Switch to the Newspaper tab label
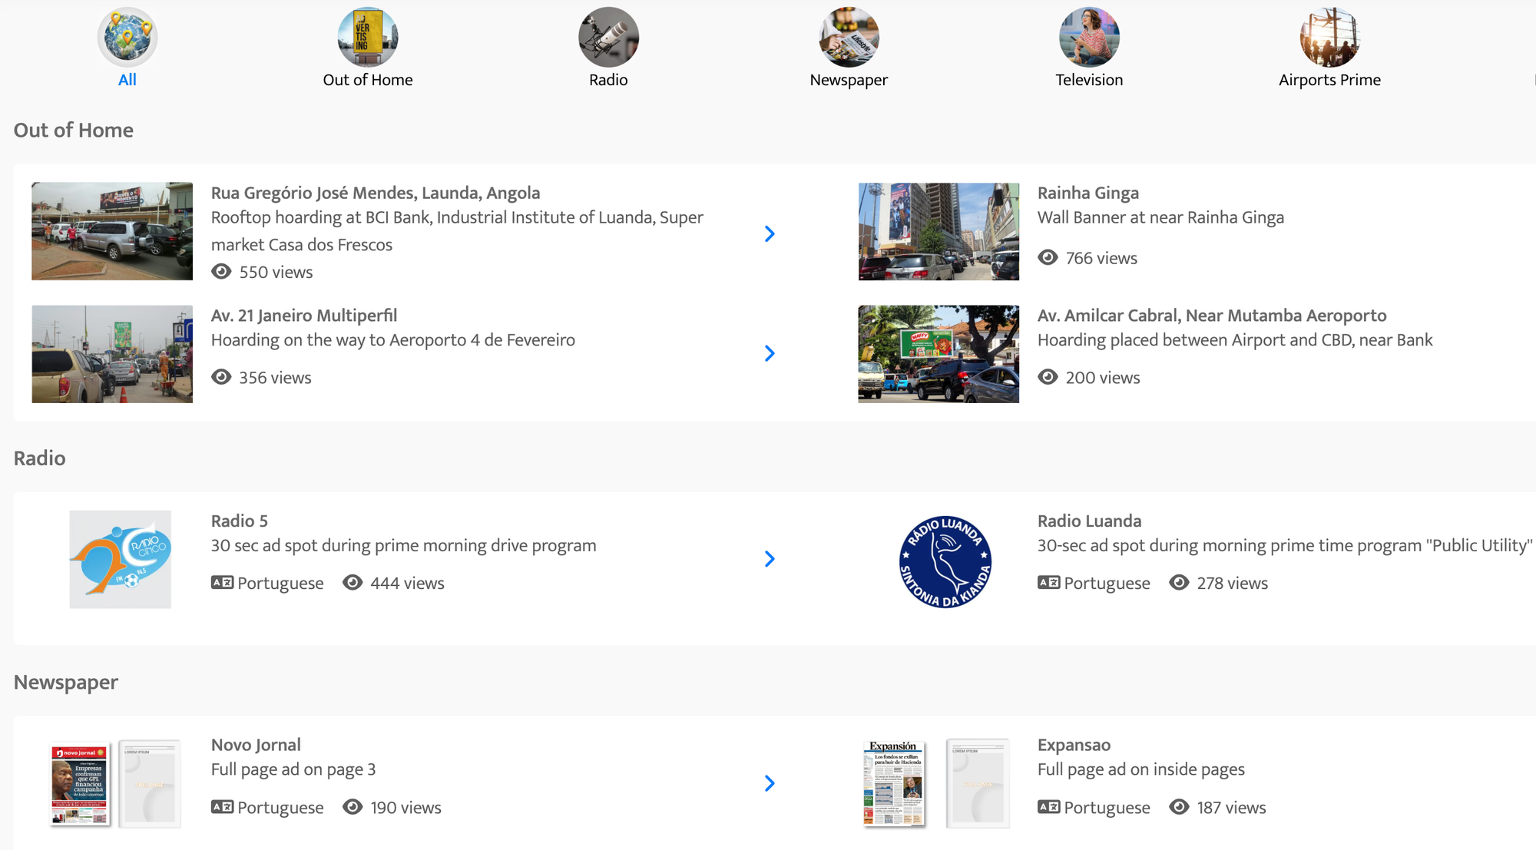 (x=849, y=80)
